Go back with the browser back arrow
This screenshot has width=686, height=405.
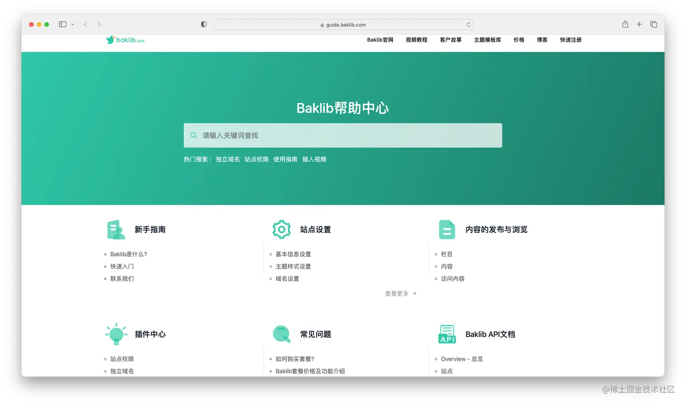86,24
